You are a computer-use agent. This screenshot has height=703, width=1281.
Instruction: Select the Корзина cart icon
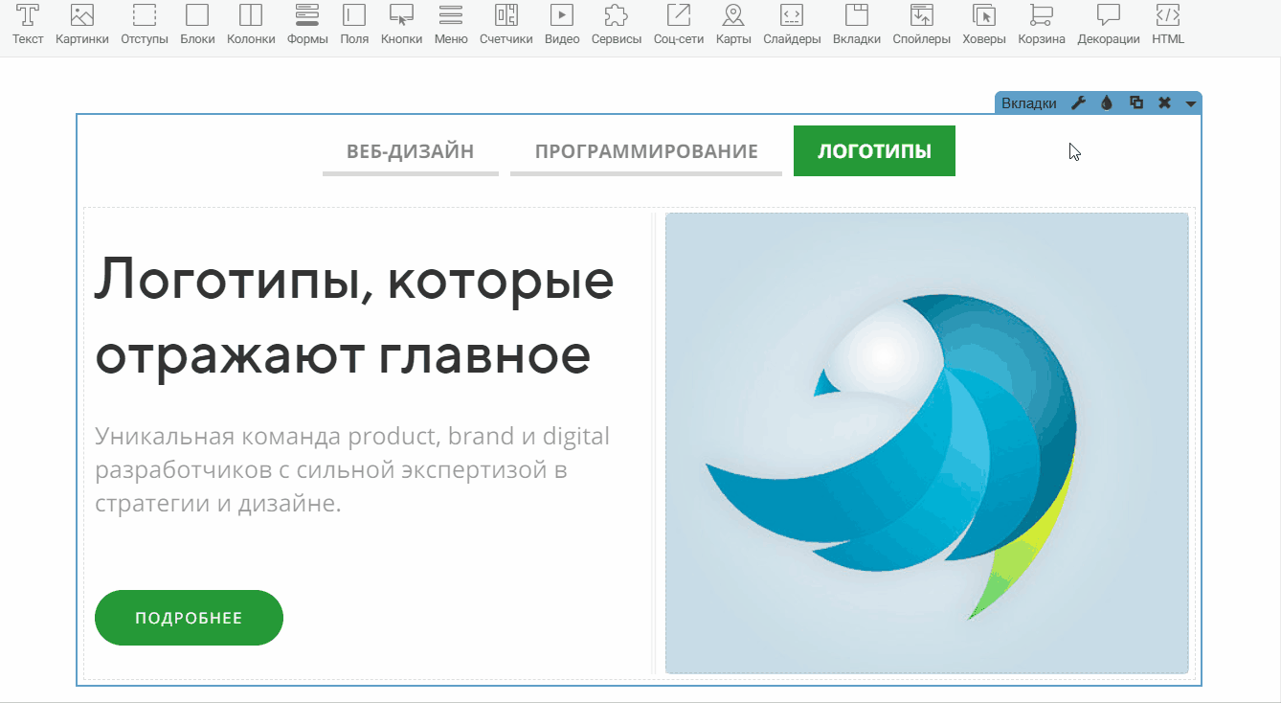point(1041,15)
